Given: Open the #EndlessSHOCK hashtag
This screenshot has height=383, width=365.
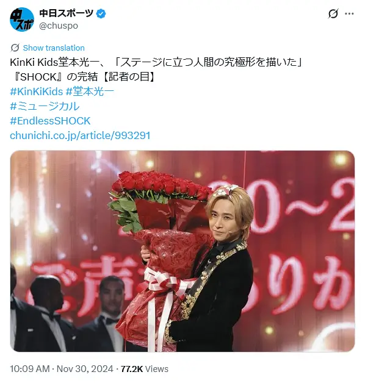Looking at the screenshot, I should (x=51, y=121).
